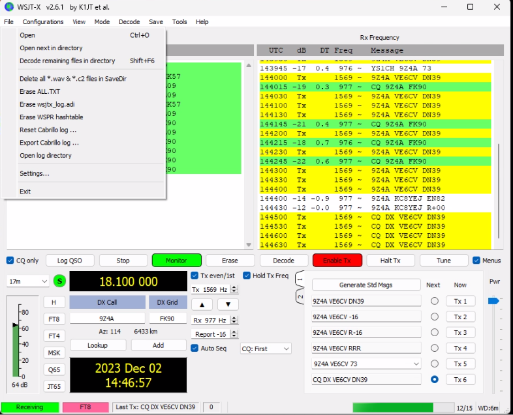
Task: Select the Q65 mode button
Action: (x=54, y=369)
